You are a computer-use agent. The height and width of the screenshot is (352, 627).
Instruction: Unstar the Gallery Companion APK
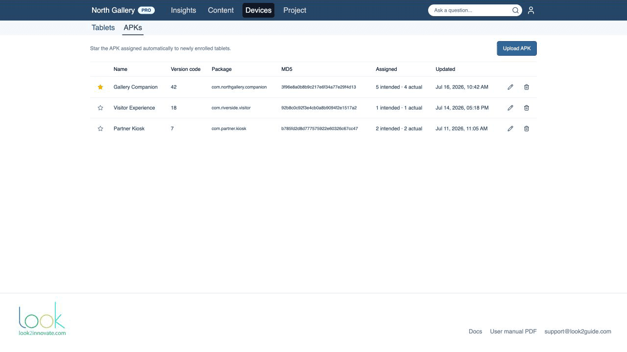point(100,87)
